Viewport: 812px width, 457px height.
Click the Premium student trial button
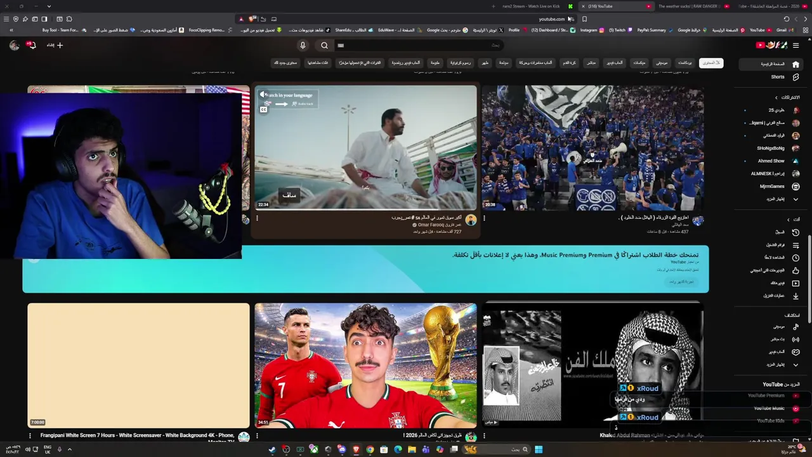coord(682,281)
